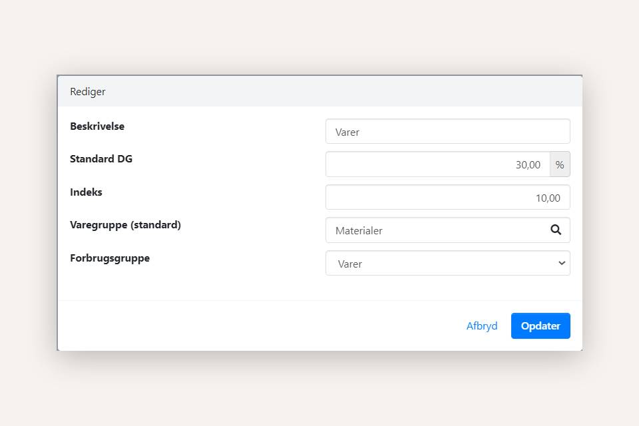Click the Varegruppe (standard) label

125,225
